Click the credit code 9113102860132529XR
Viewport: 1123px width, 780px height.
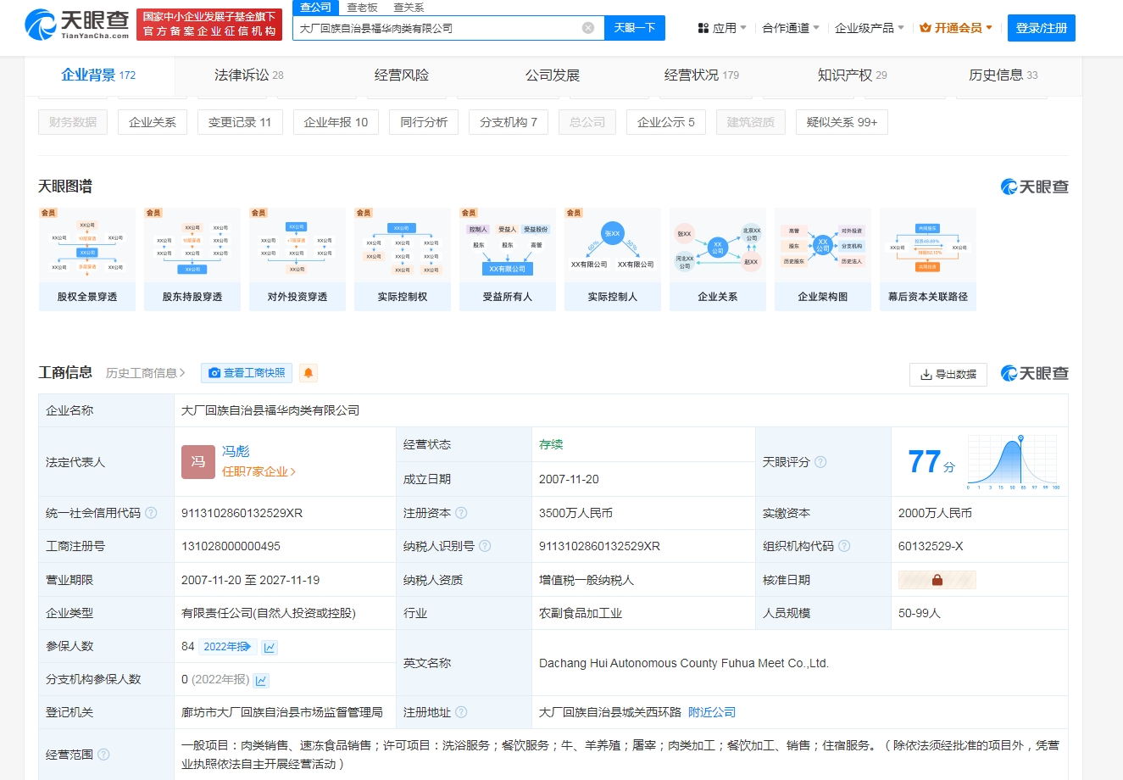242,513
